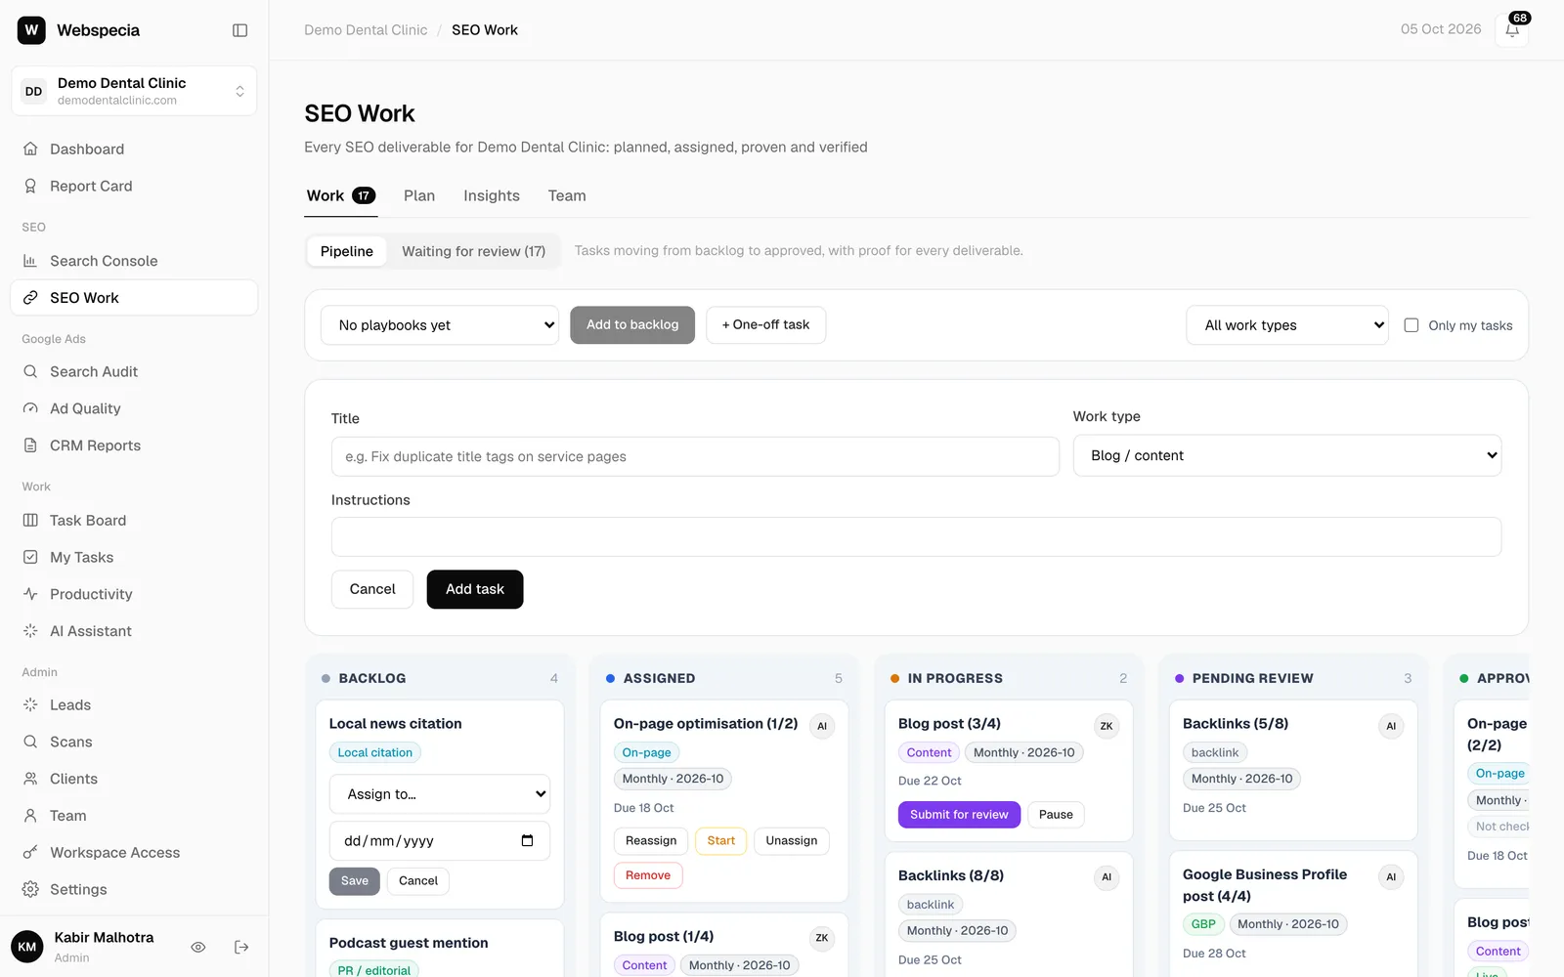Switch to the Plan tab
This screenshot has height=977, width=1564.
(x=419, y=195)
